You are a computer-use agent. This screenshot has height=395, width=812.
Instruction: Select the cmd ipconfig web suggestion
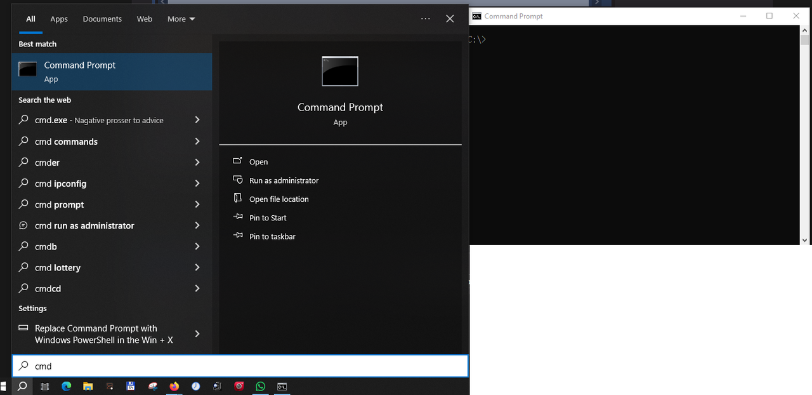pos(112,183)
